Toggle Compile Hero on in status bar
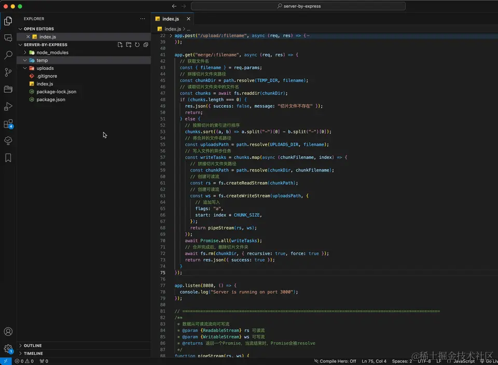 335,361
